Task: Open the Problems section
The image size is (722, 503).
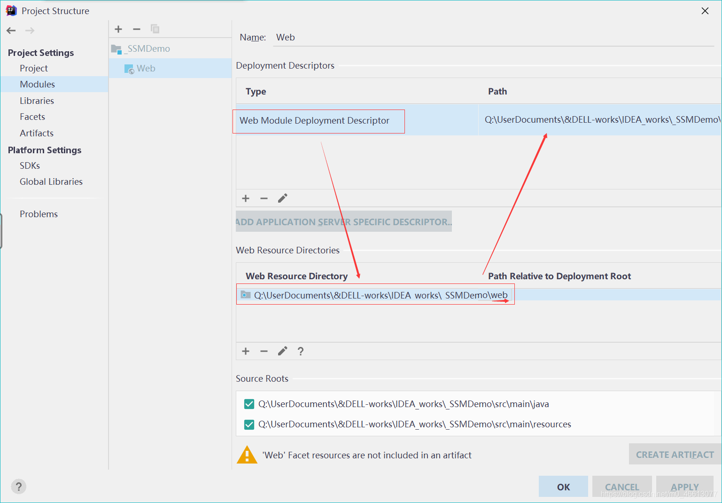Action: [39, 214]
